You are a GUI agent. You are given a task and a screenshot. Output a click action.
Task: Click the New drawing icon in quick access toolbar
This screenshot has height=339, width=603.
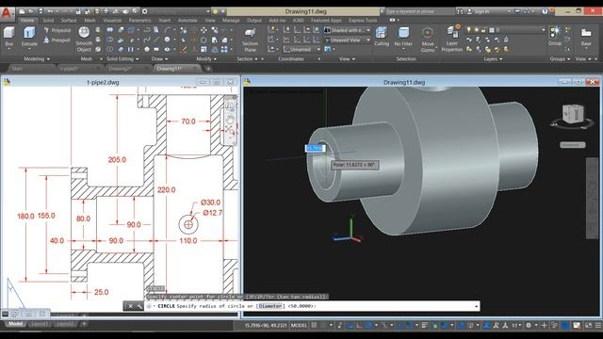click(x=23, y=11)
